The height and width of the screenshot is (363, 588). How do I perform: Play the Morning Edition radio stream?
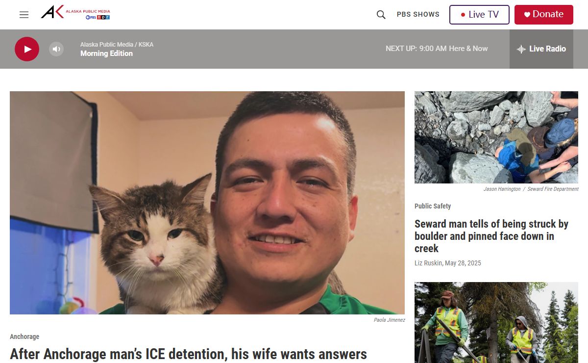click(27, 49)
